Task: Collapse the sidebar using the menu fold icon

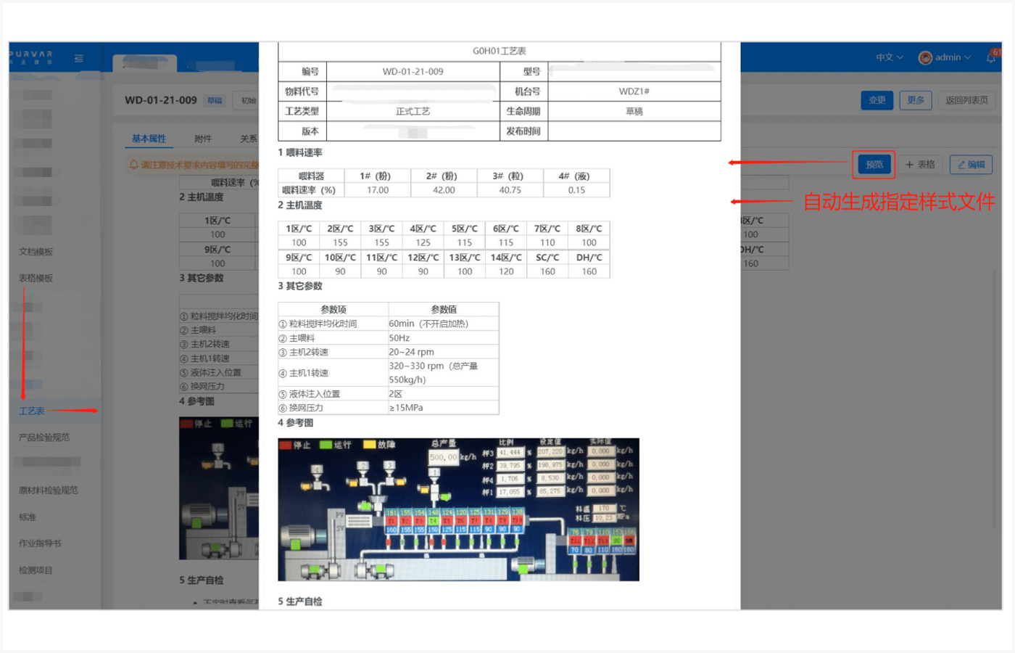Action: pyautogui.click(x=79, y=58)
